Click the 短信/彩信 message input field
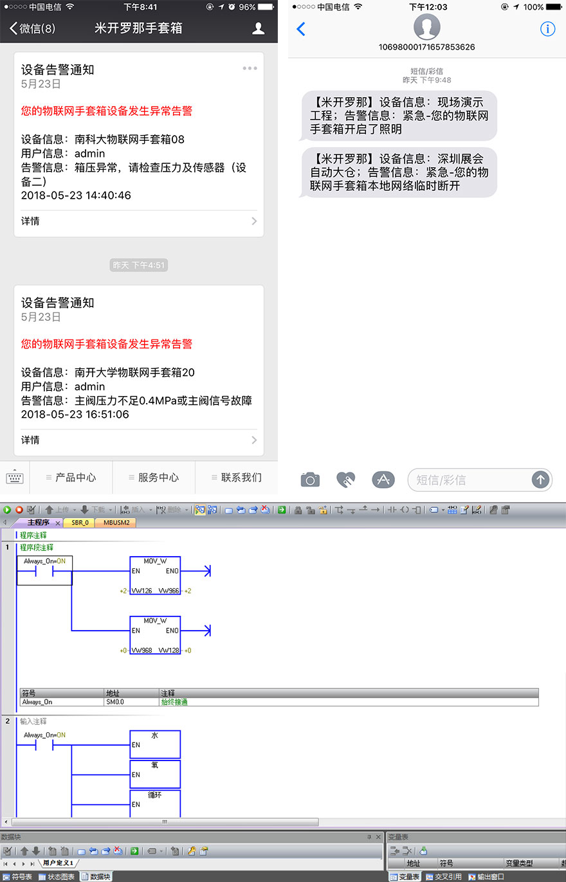Viewport: 566px width, 882px height. click(480, 480)
